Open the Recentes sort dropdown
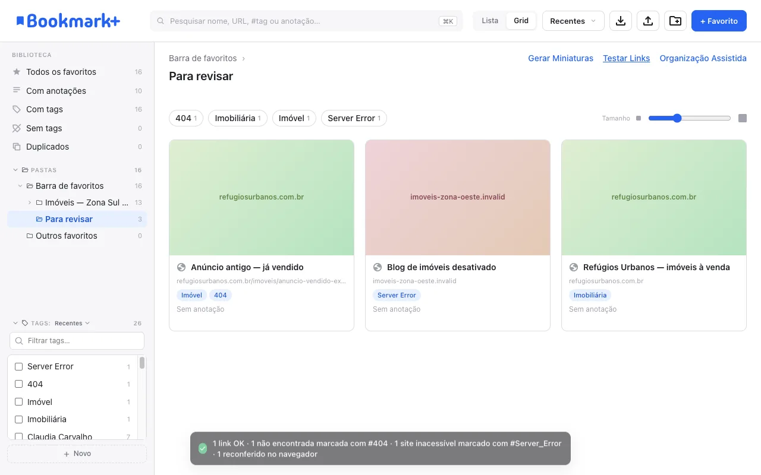761x475 pixels. coord(573,21)
